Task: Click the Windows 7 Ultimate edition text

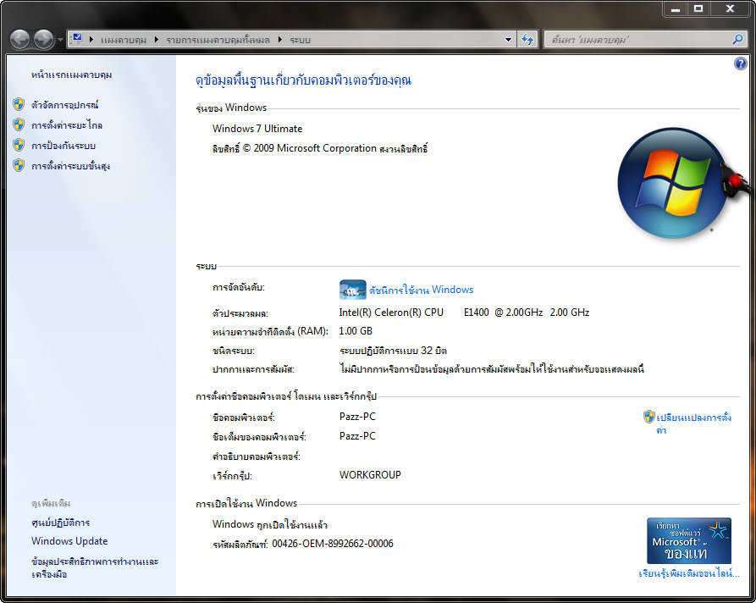Action: pos(257,129)
